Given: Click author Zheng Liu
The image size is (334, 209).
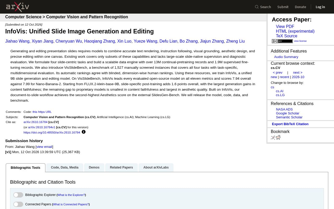Looking at the screenshot, I should 235,41.
